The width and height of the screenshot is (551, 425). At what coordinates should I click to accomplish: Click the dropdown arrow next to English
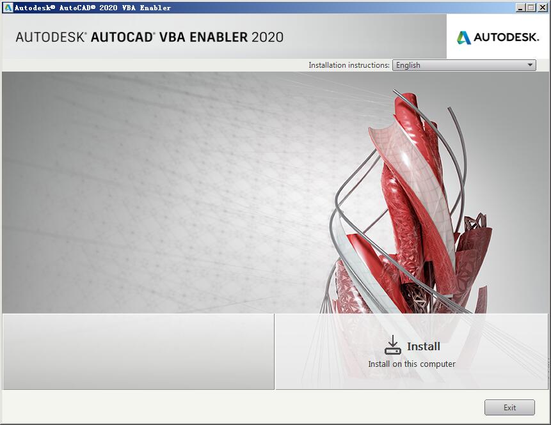click(x=529, y=65)
